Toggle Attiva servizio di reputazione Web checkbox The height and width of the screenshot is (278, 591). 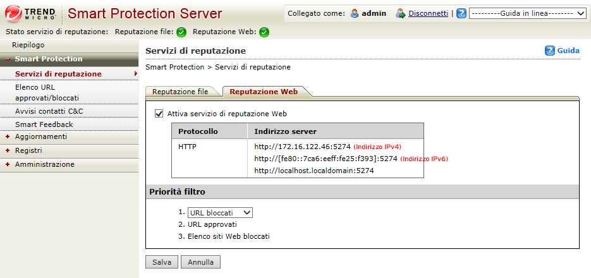click(x=159, y=114)
